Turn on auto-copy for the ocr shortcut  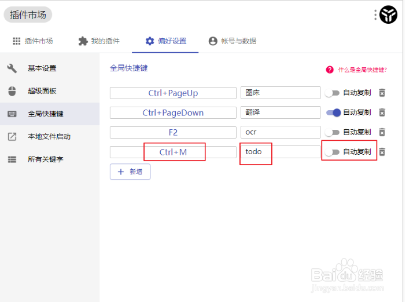(x=332, y=132)
